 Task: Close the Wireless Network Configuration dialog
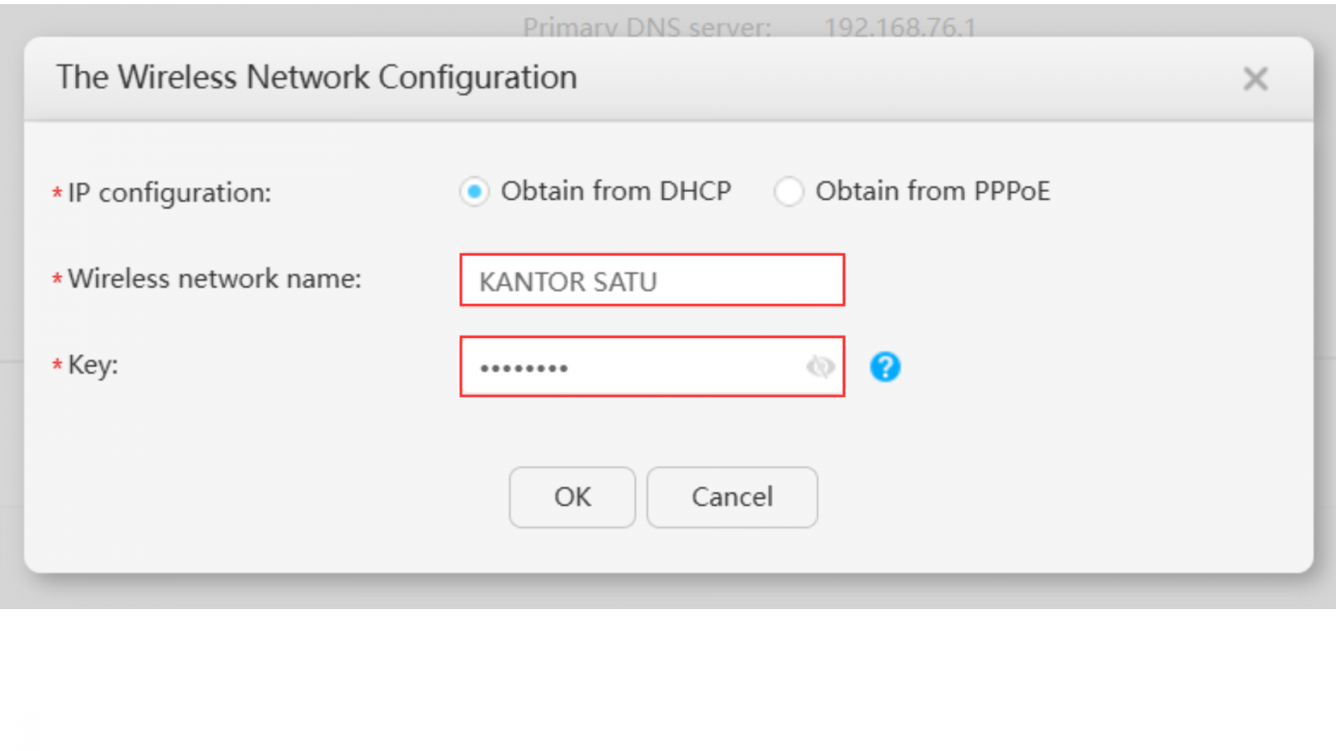1255,79
